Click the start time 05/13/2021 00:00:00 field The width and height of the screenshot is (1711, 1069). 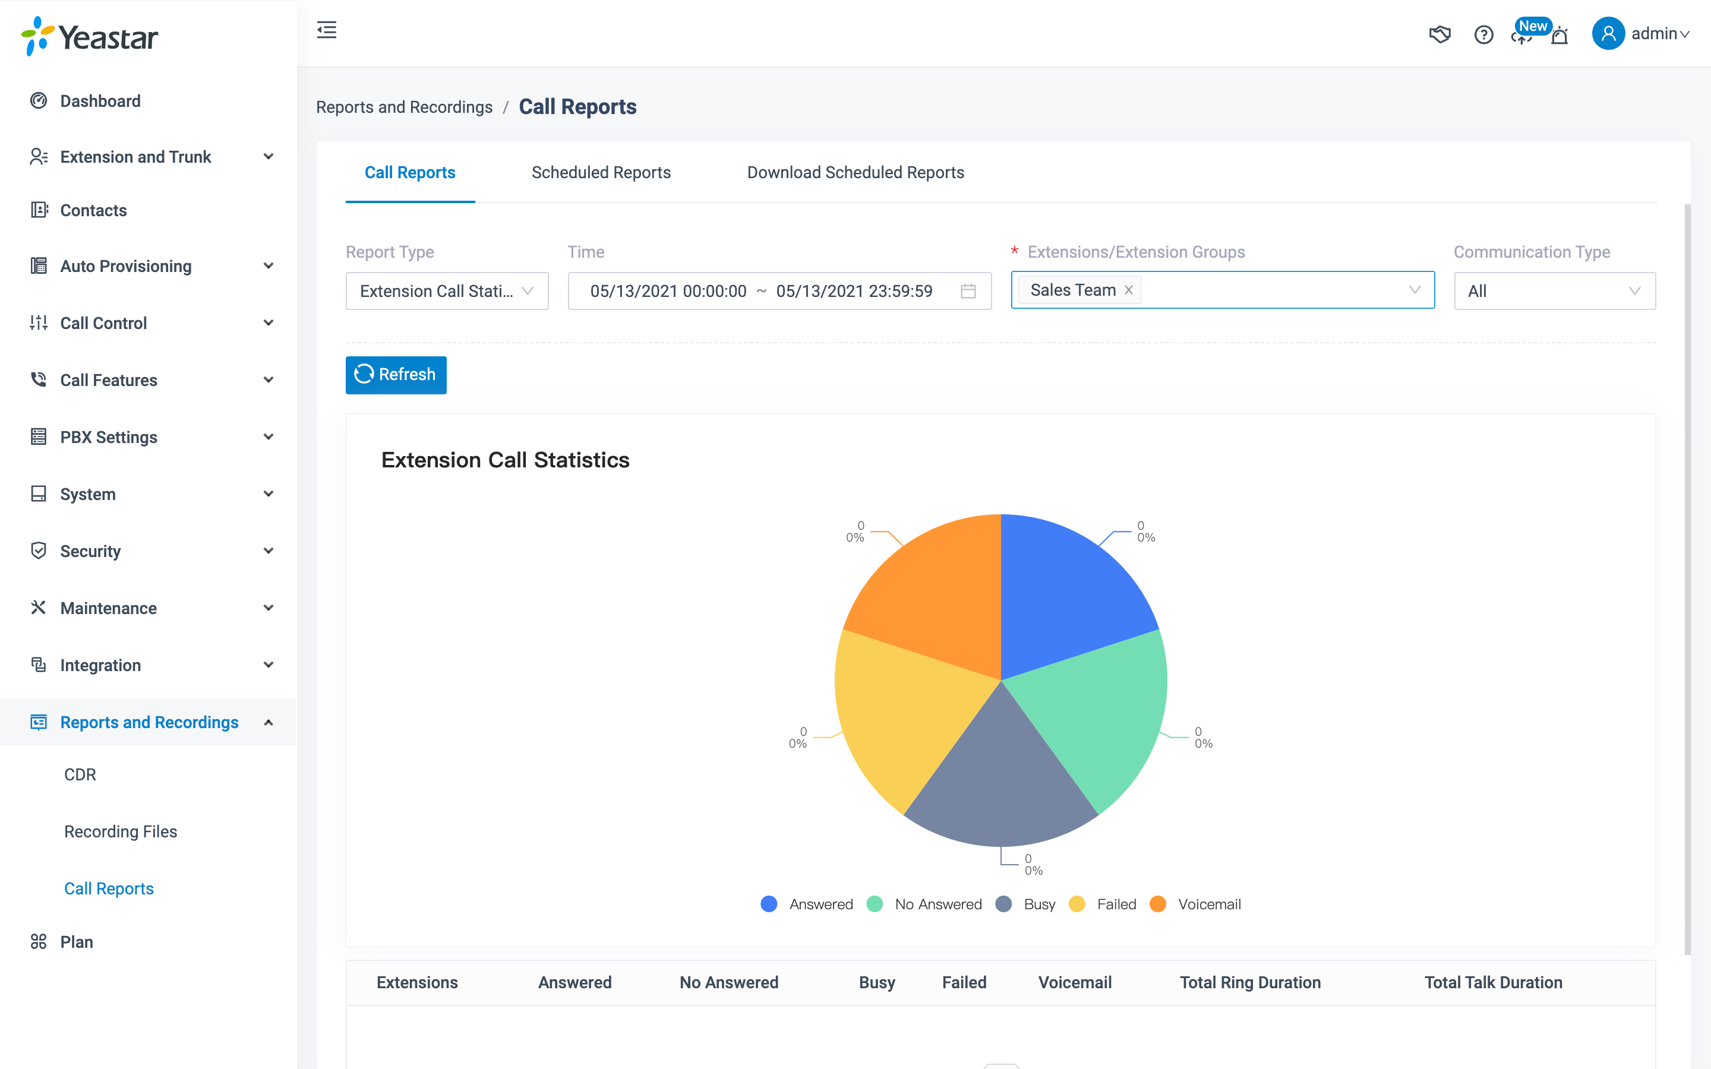668,290
